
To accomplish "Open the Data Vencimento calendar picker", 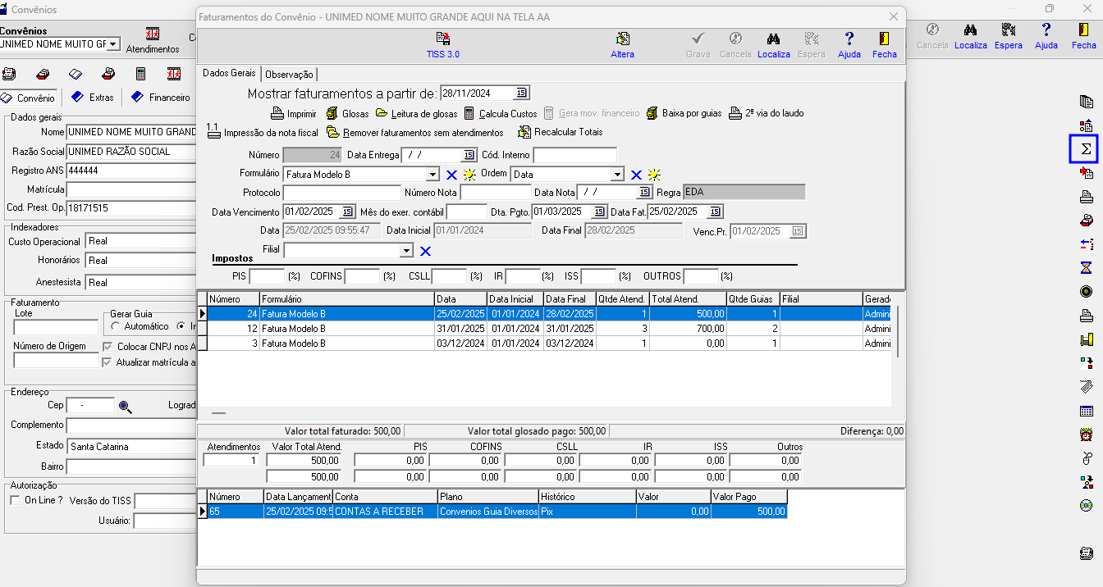I will click(x=347, y=212).
